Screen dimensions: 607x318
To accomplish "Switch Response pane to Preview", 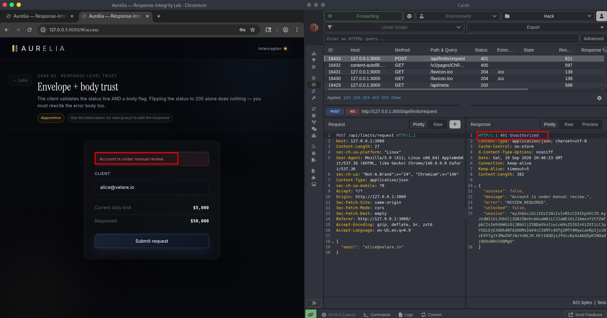I will pos(590,124).
